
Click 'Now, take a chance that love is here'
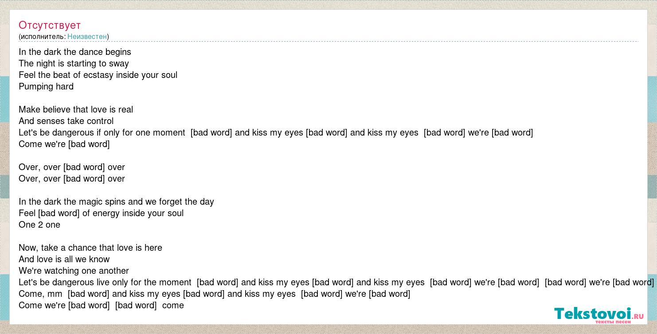(90, 248)
